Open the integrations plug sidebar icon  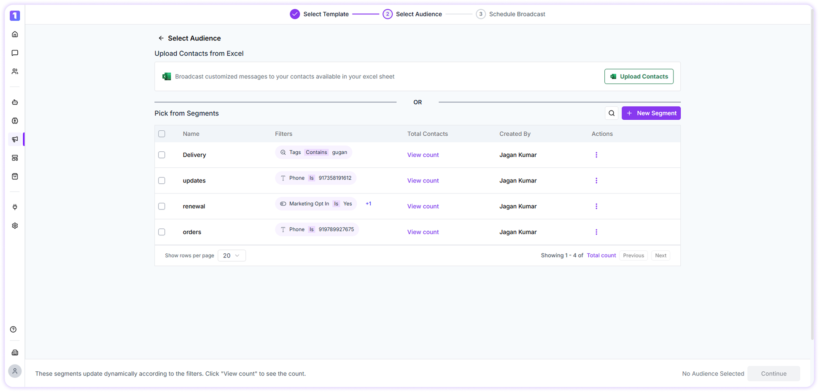pos(15,207)
